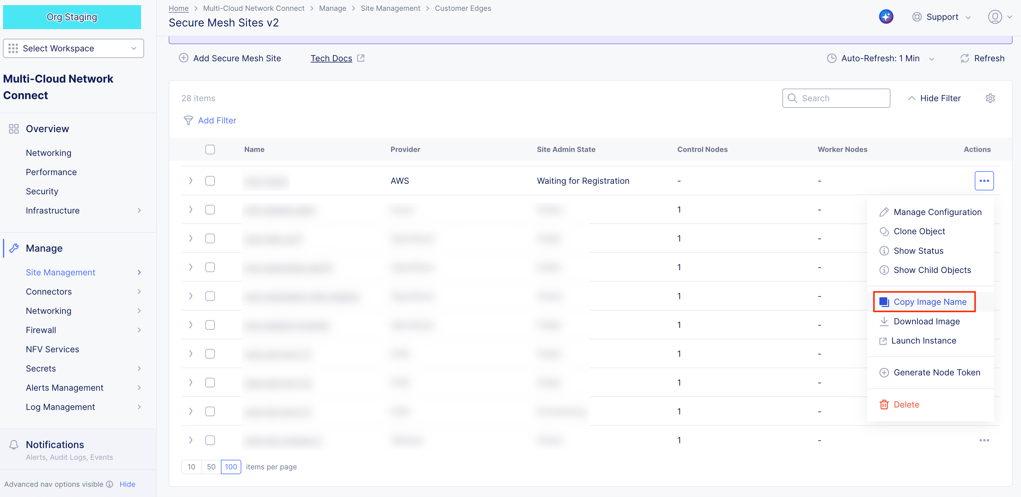This screenshot has width=1021, height=497.
Task: Check the AWS site row checkbox
Action: coord(210,181)
